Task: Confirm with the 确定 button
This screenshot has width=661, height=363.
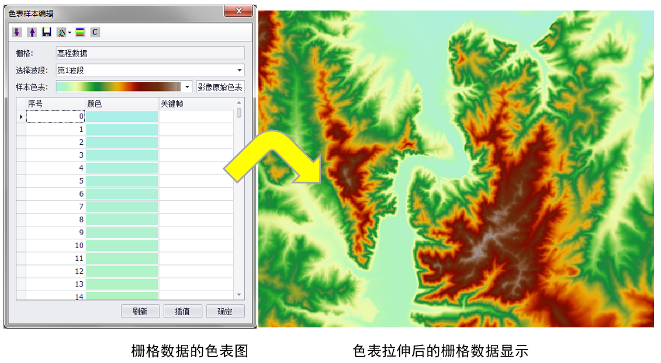Action: coord(225,311)
